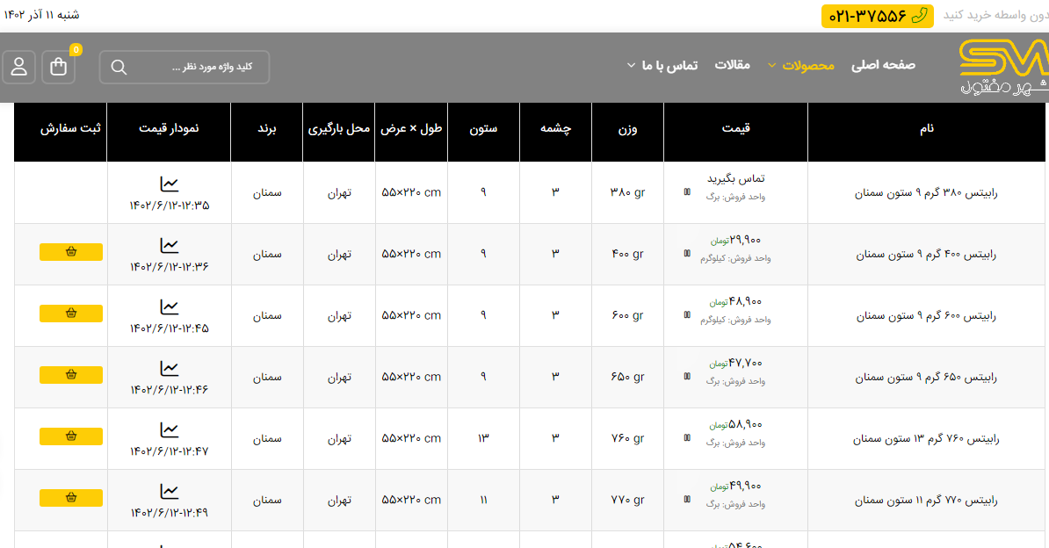This screenshot has width=1049, height=548.
Task: Open product link رابیتس ۳۸۰ گرم ۹ ستون
Action: pyautogui.click(x=927, y=193)
